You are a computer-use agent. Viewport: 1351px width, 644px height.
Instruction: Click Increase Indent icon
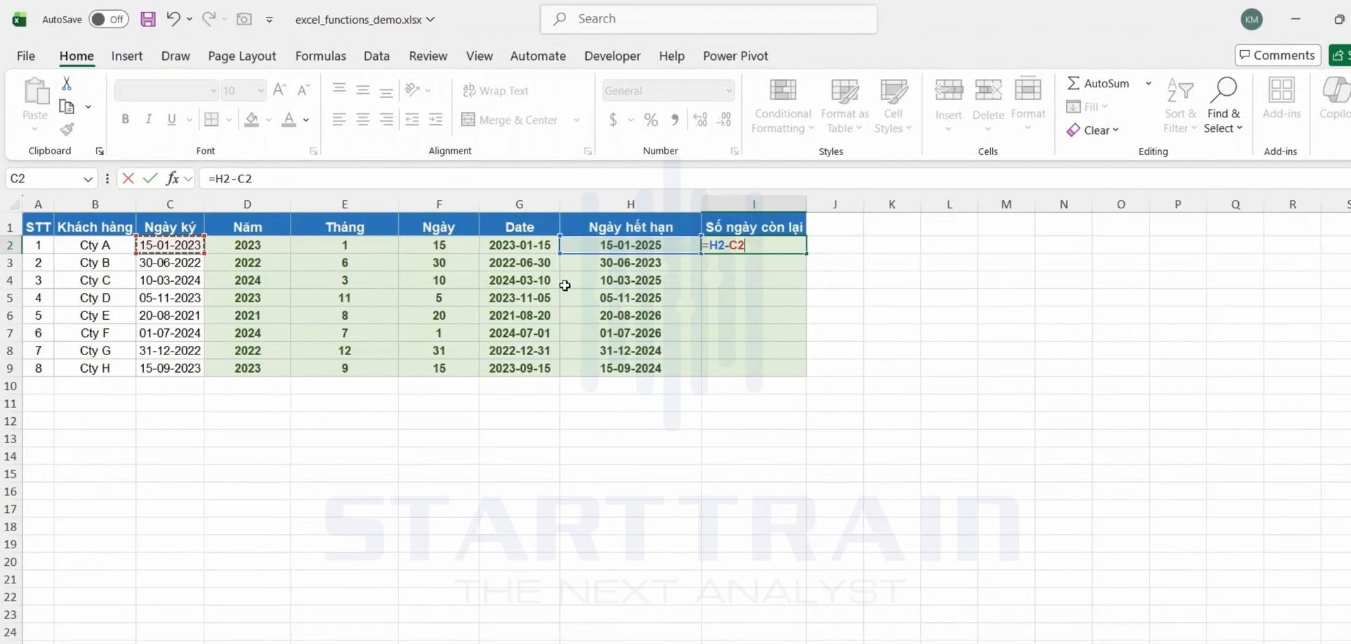click(436, 120)
